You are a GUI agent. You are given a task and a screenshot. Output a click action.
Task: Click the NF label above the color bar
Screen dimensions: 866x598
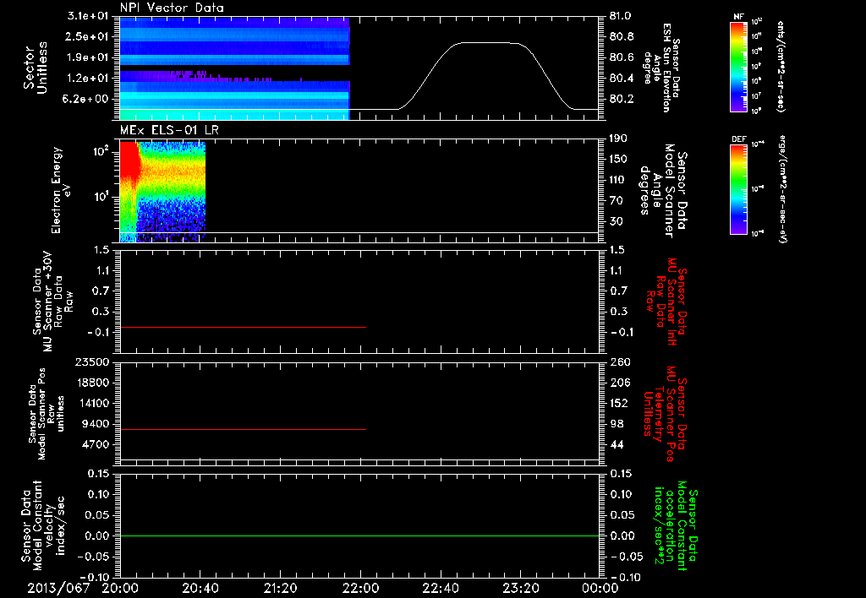pyautogui.click(x=738, y=17)
